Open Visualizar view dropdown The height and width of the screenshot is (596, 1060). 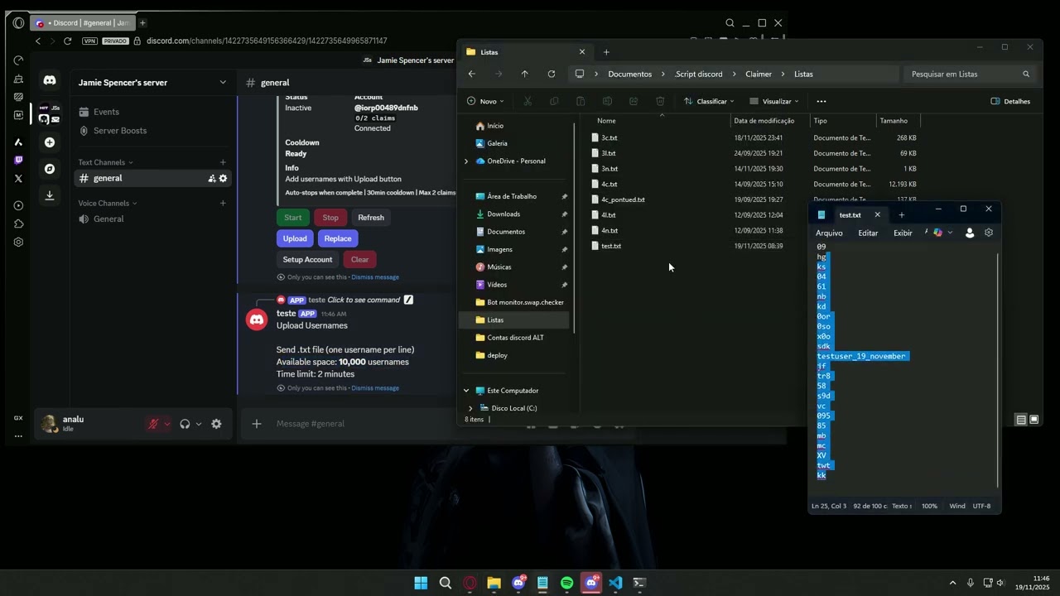(774, 101)
